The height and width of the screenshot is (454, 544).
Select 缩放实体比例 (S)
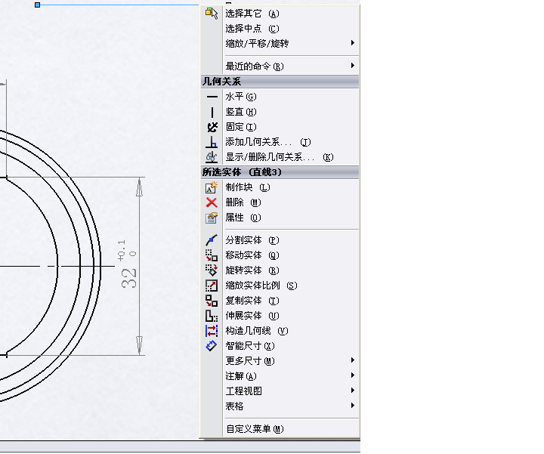pos(280,286)
